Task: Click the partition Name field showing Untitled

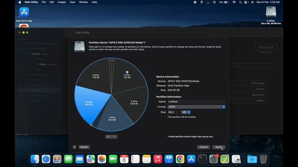Action: pyautogui.click(x=196, y=102)
